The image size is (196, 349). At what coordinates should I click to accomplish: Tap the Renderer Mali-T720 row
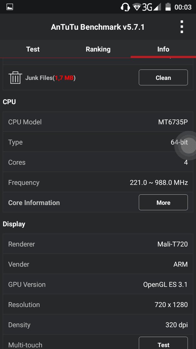tap(98, 244)
